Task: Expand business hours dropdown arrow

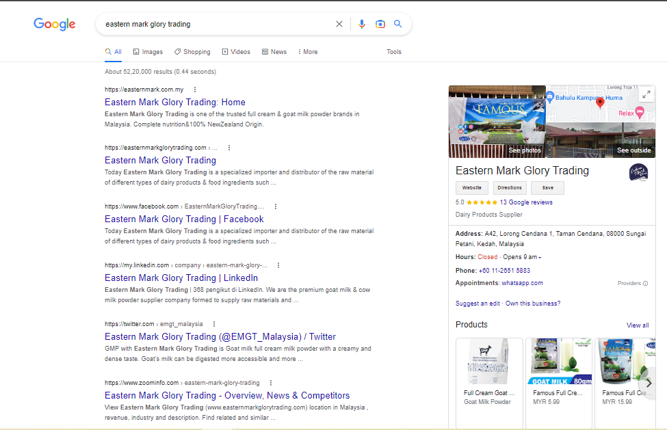Action: (x=540, y=258)
